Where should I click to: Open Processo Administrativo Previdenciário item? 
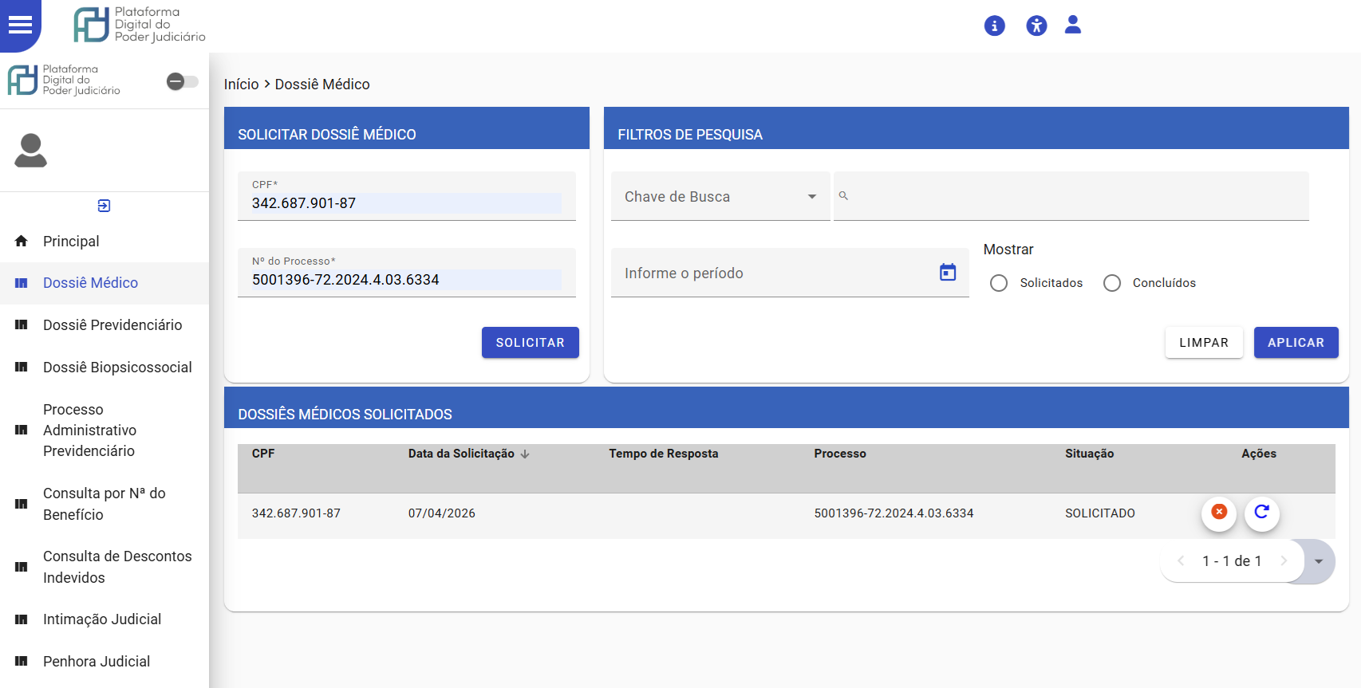pos(105,430)
